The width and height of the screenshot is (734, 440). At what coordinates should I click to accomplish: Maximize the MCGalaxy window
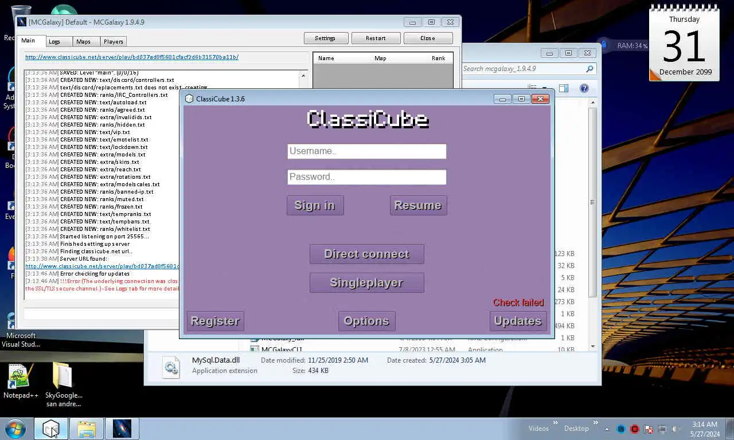[x=431, y=22]
